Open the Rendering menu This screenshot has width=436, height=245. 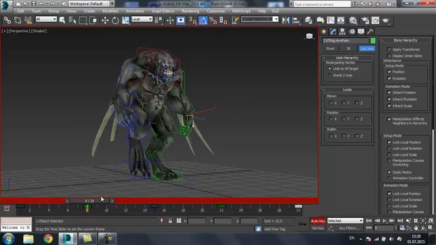(190, 11)
